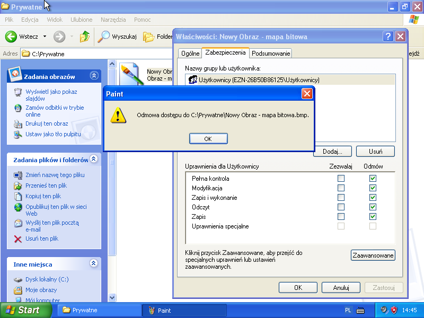Open the Back button history dropdown arrow
This screenshot has width=424, height=318.
point(45,37)
